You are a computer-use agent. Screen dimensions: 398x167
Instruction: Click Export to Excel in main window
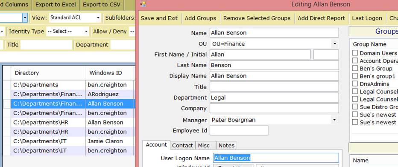coord(56,5)
